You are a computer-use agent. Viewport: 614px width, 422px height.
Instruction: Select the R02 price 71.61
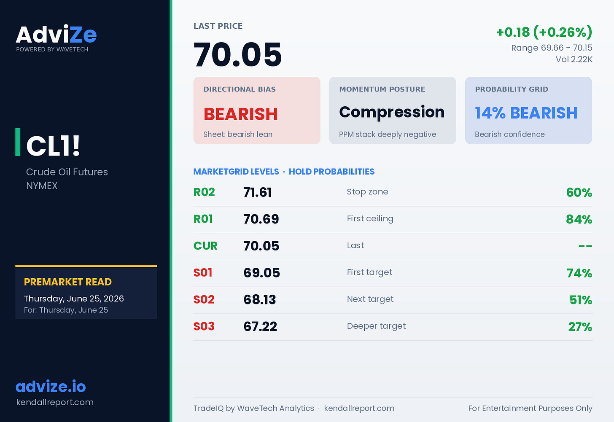258,192
